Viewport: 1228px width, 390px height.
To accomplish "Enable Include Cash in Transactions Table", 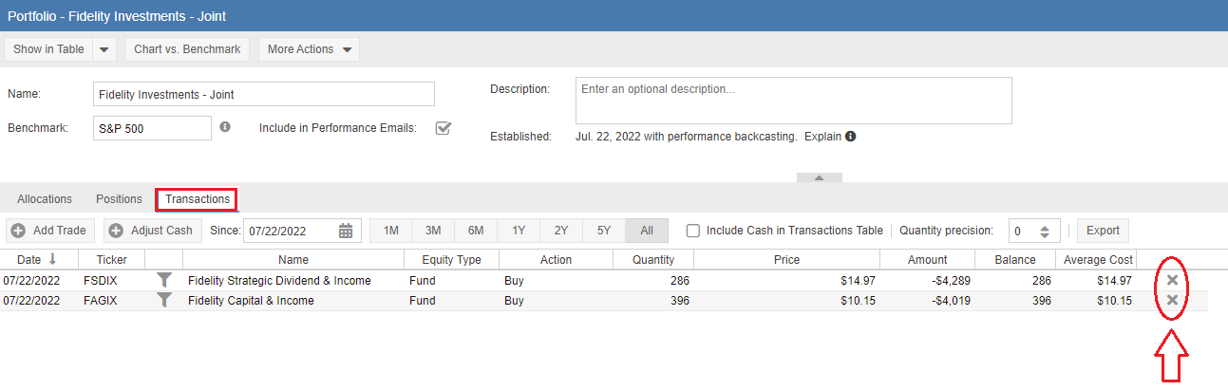I will [x=693, y=231].
